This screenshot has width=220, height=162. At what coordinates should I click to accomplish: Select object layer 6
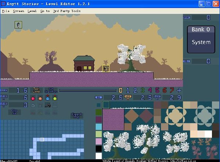[164, 90]
